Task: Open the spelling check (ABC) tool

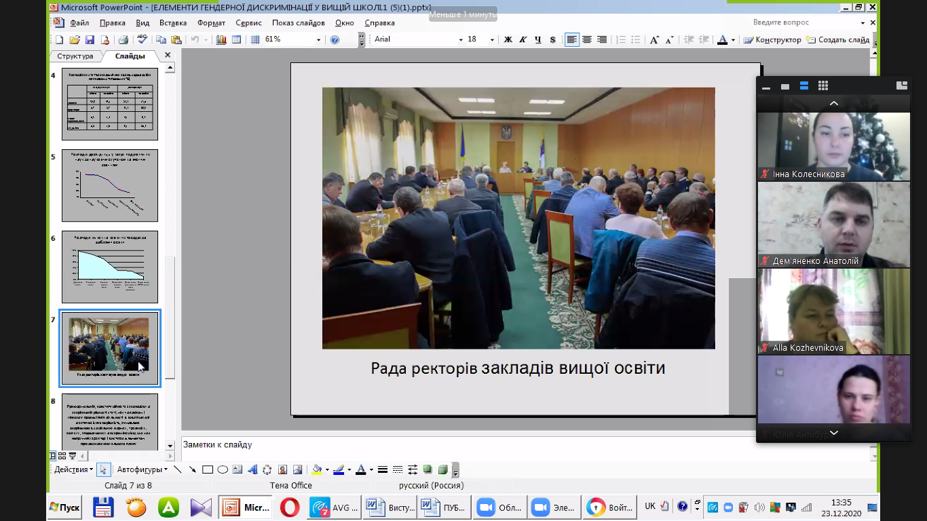Action: point(143,40)
